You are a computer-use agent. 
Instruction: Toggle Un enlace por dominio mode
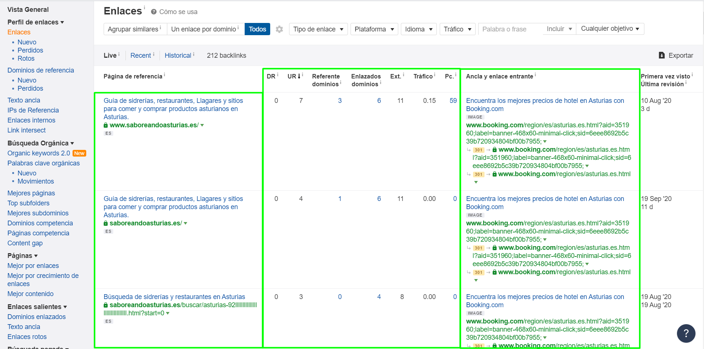[x=204, y=29]
